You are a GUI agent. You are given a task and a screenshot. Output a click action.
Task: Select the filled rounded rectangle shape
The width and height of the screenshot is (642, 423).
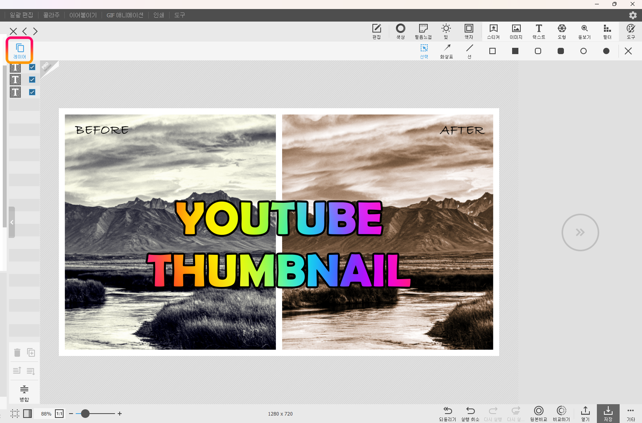[x=561, y=51]
